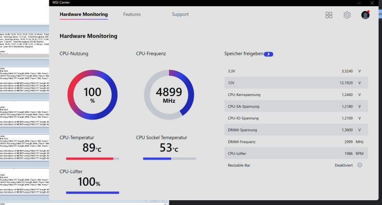Minimize the MSI Center window
This screenshot has height=205, width=382.
point(359,3)
